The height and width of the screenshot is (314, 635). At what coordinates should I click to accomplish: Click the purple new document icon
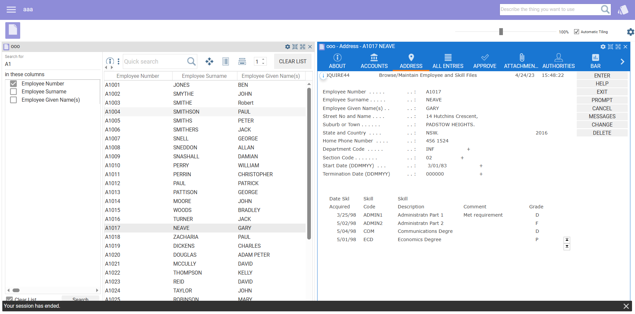click(13, 30)
